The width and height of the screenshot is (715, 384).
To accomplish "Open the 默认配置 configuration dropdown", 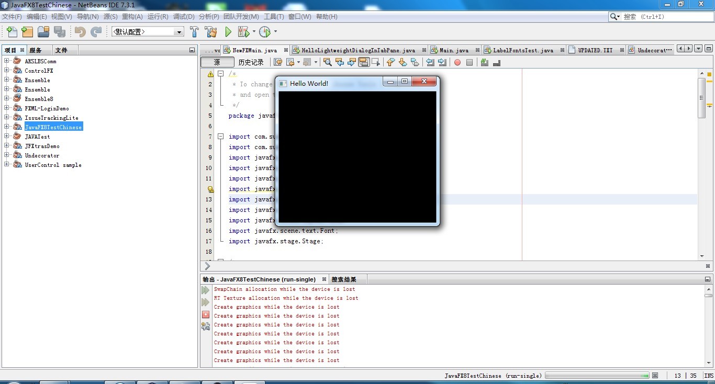I will (x=180, y=32).
